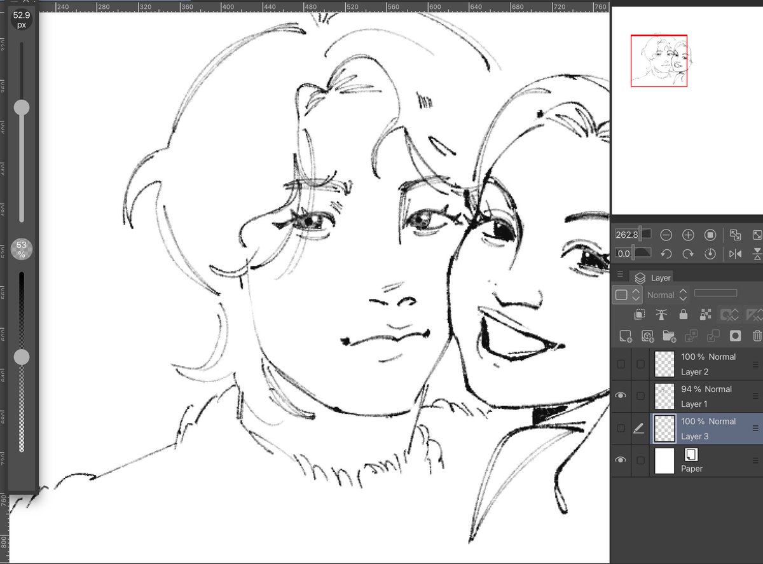The image size is (763, 564).
Task: Hide Layer 1 with its eye icon
Action: (621, 396)
